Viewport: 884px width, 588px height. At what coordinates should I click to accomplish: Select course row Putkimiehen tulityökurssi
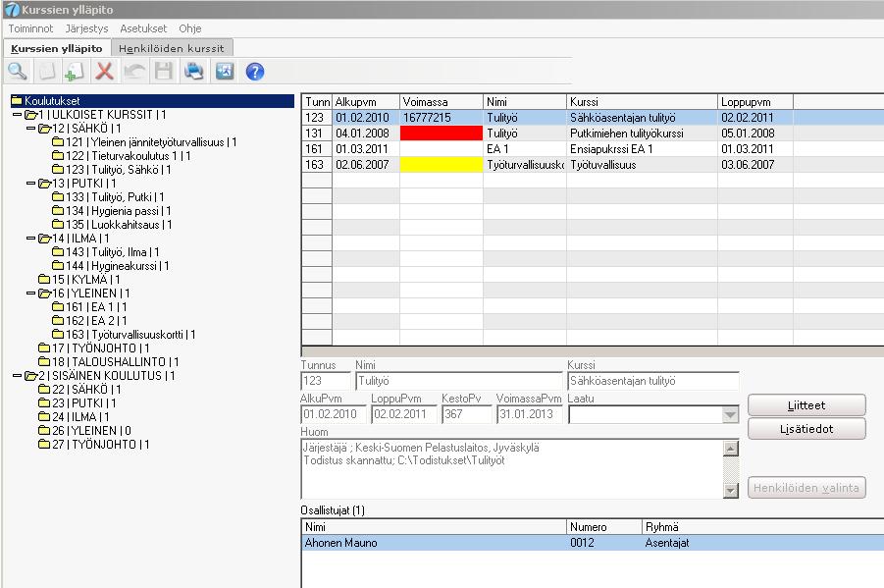tap(593, 134)
